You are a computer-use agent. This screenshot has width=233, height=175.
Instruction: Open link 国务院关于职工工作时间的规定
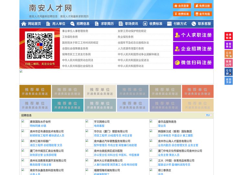point(80,42)
